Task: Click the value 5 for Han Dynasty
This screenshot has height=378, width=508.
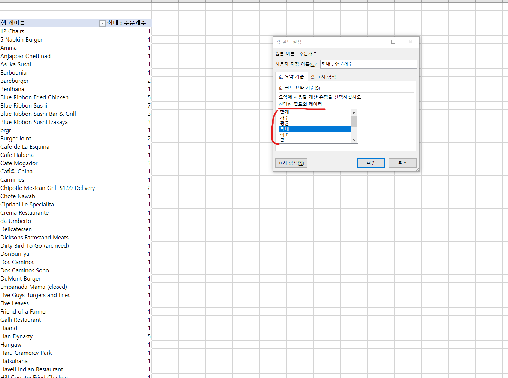Action: point(149,336)
